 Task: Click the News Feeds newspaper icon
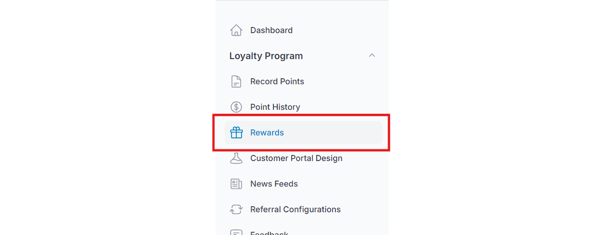[236, 184]
